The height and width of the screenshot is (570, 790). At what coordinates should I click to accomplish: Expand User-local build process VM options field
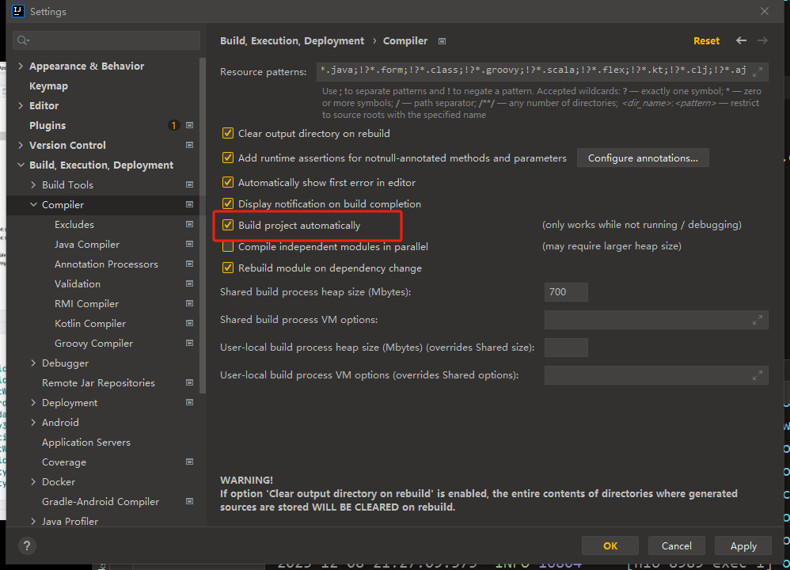758,375
